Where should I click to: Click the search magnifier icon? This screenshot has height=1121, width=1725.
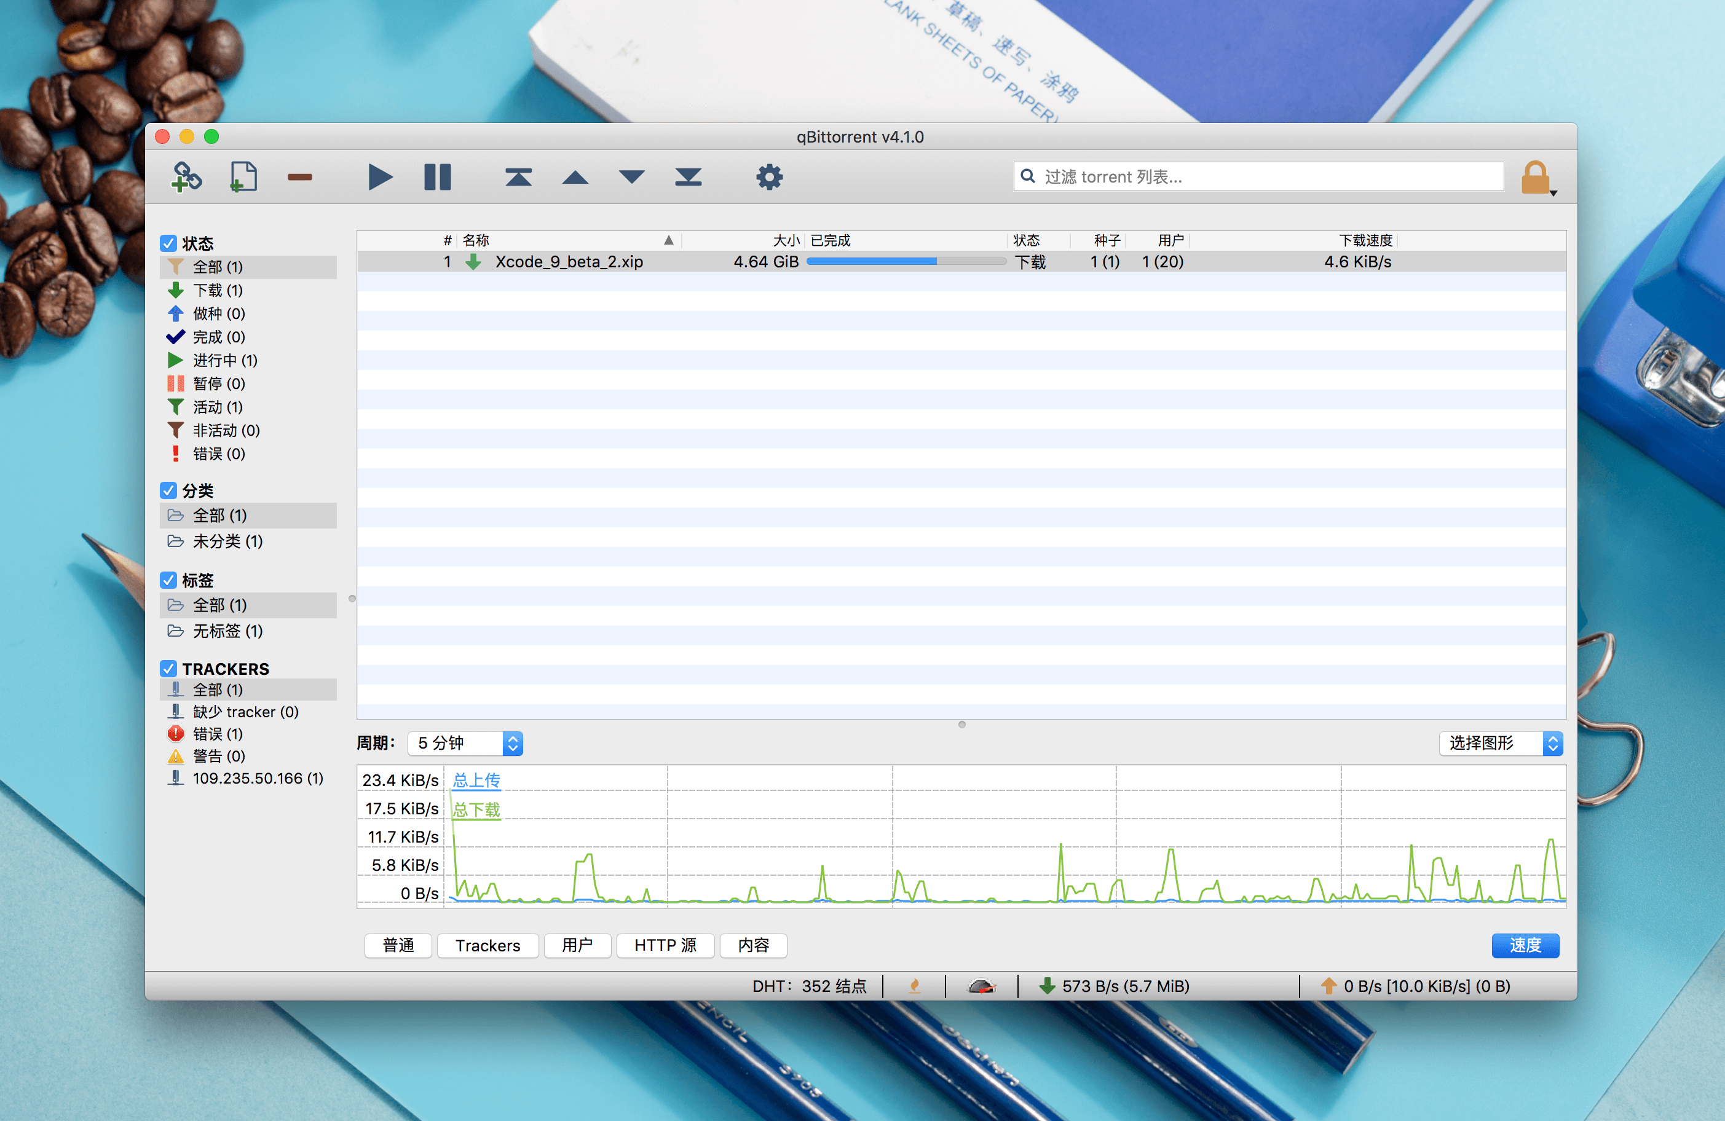point(1027,176)
